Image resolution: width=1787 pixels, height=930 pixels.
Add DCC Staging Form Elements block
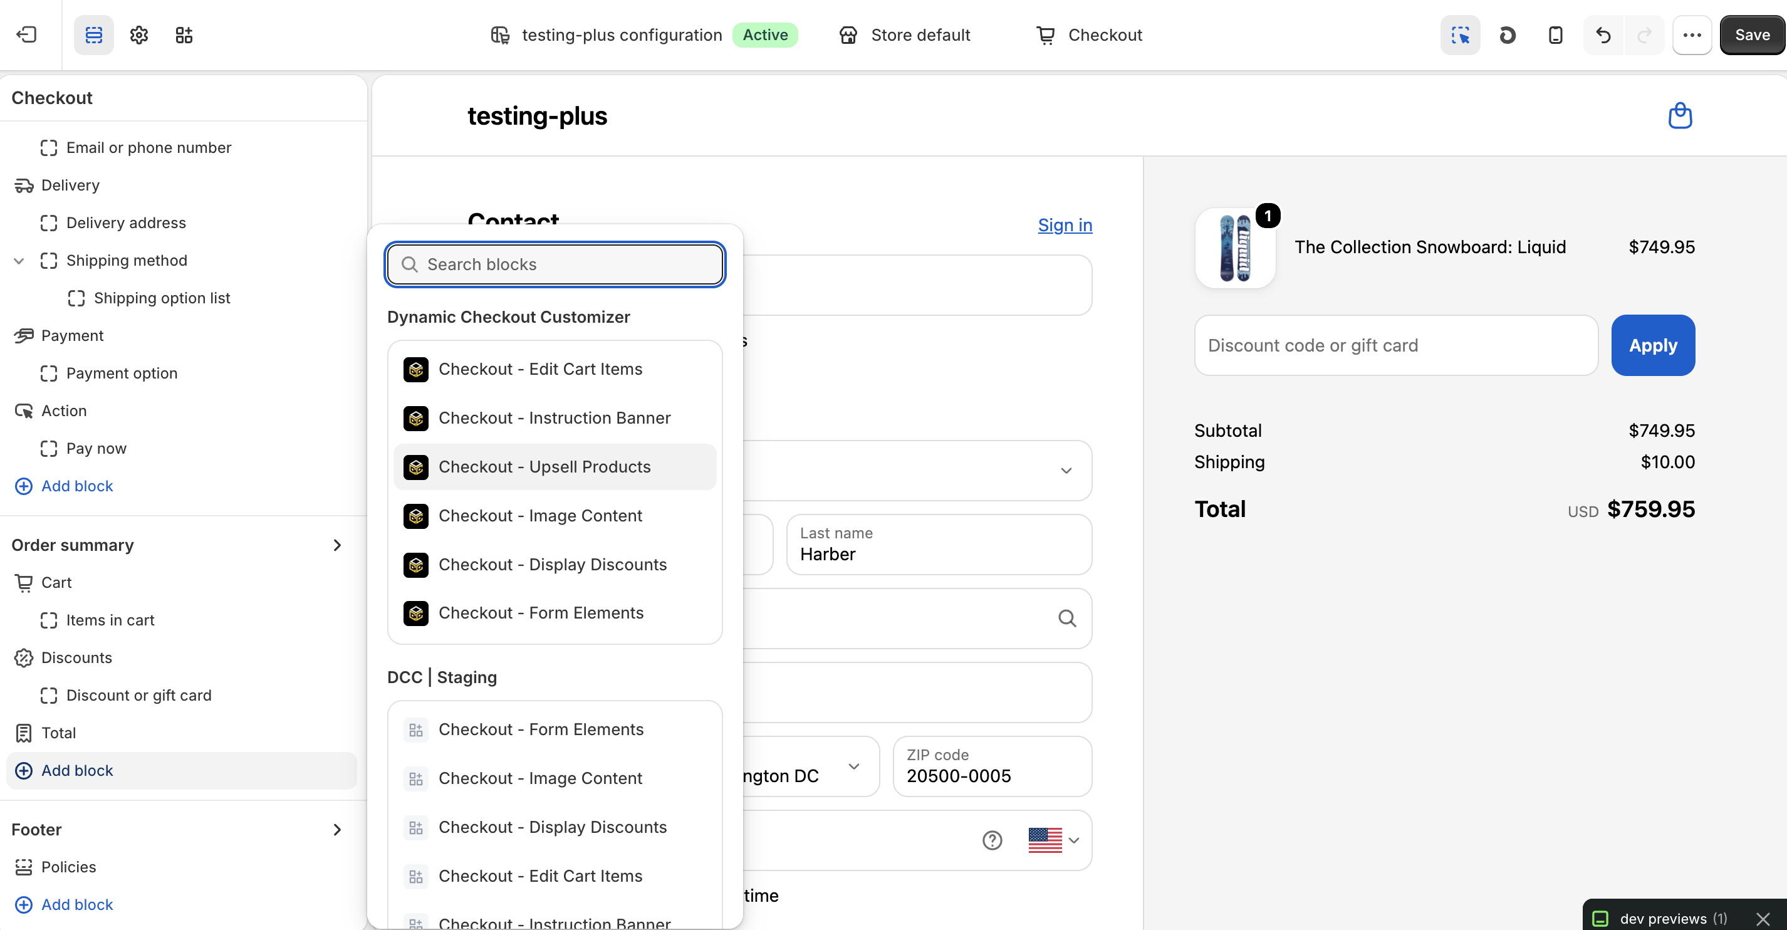point(555,729)
